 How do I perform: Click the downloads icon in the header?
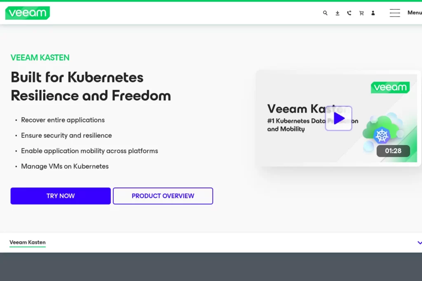[337, 13]
